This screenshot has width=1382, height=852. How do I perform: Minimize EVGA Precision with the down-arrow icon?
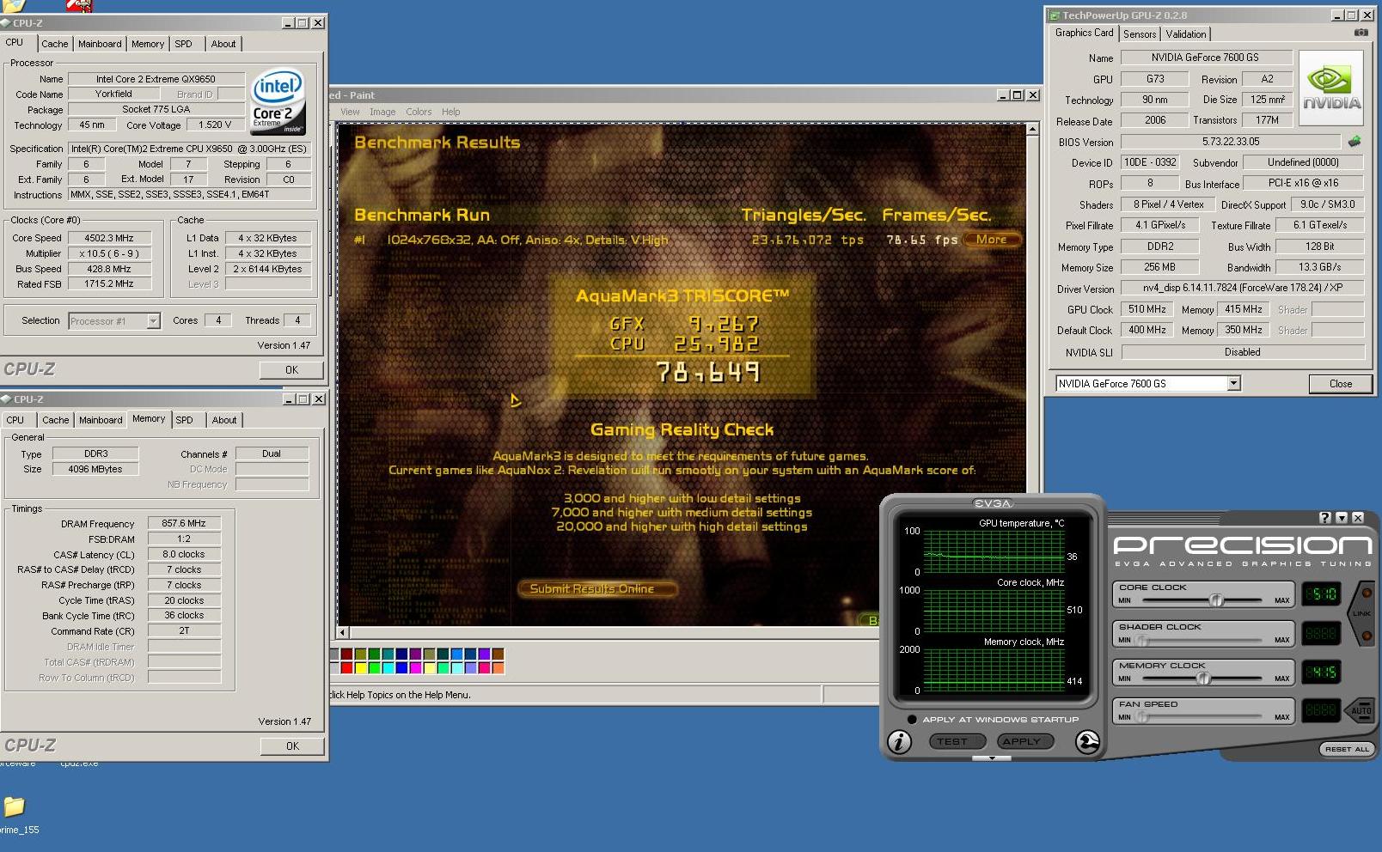[1342, 517]
